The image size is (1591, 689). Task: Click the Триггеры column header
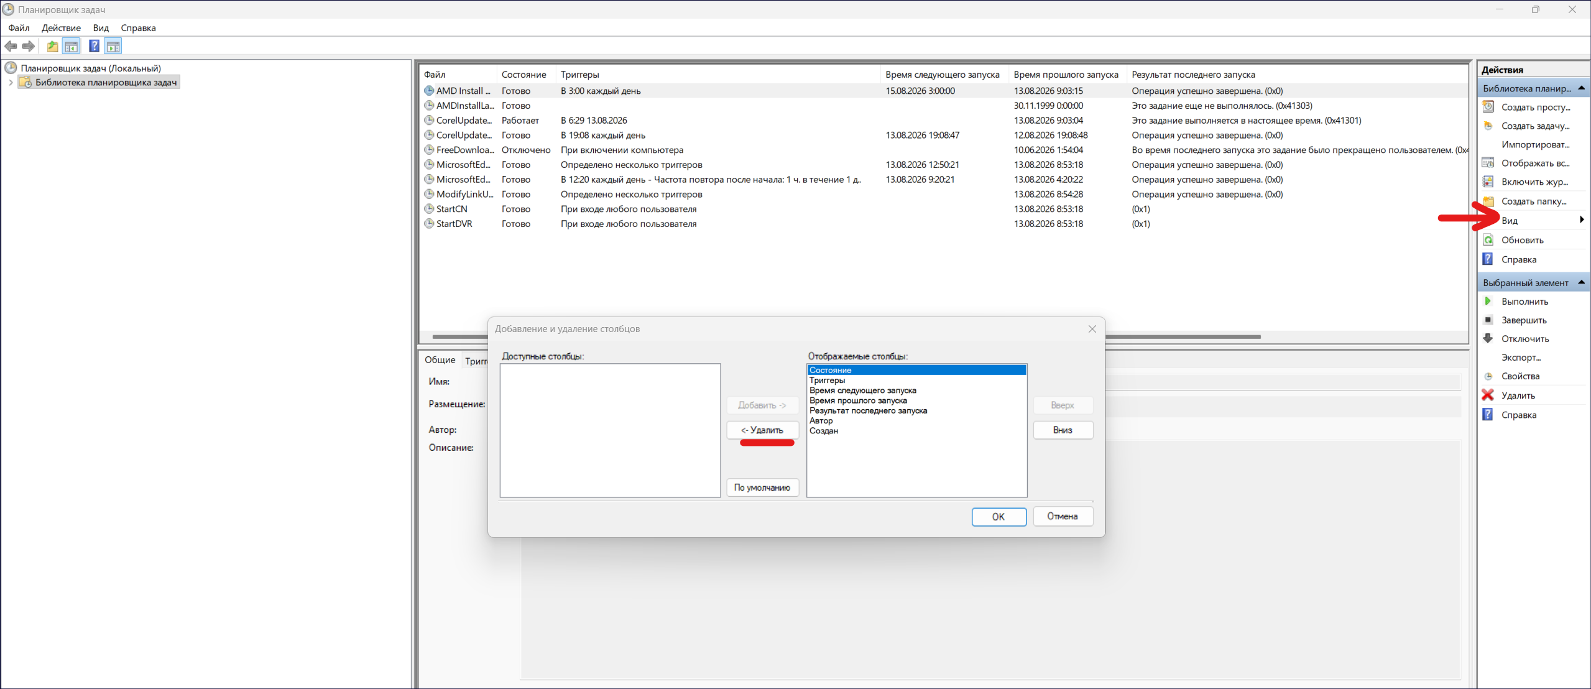[x=719, y=75]
